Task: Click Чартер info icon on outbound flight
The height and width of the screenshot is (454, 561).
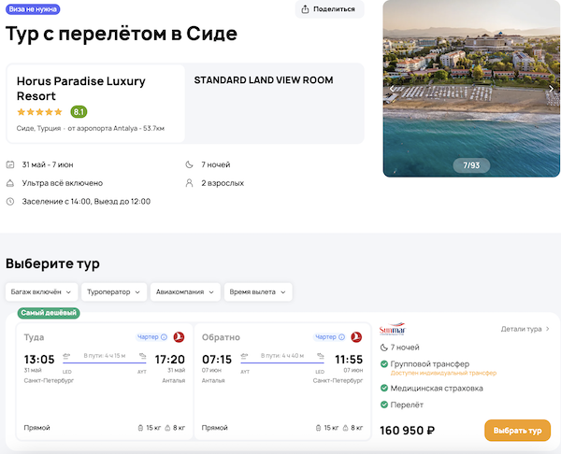Action: (x=164, y=337)
